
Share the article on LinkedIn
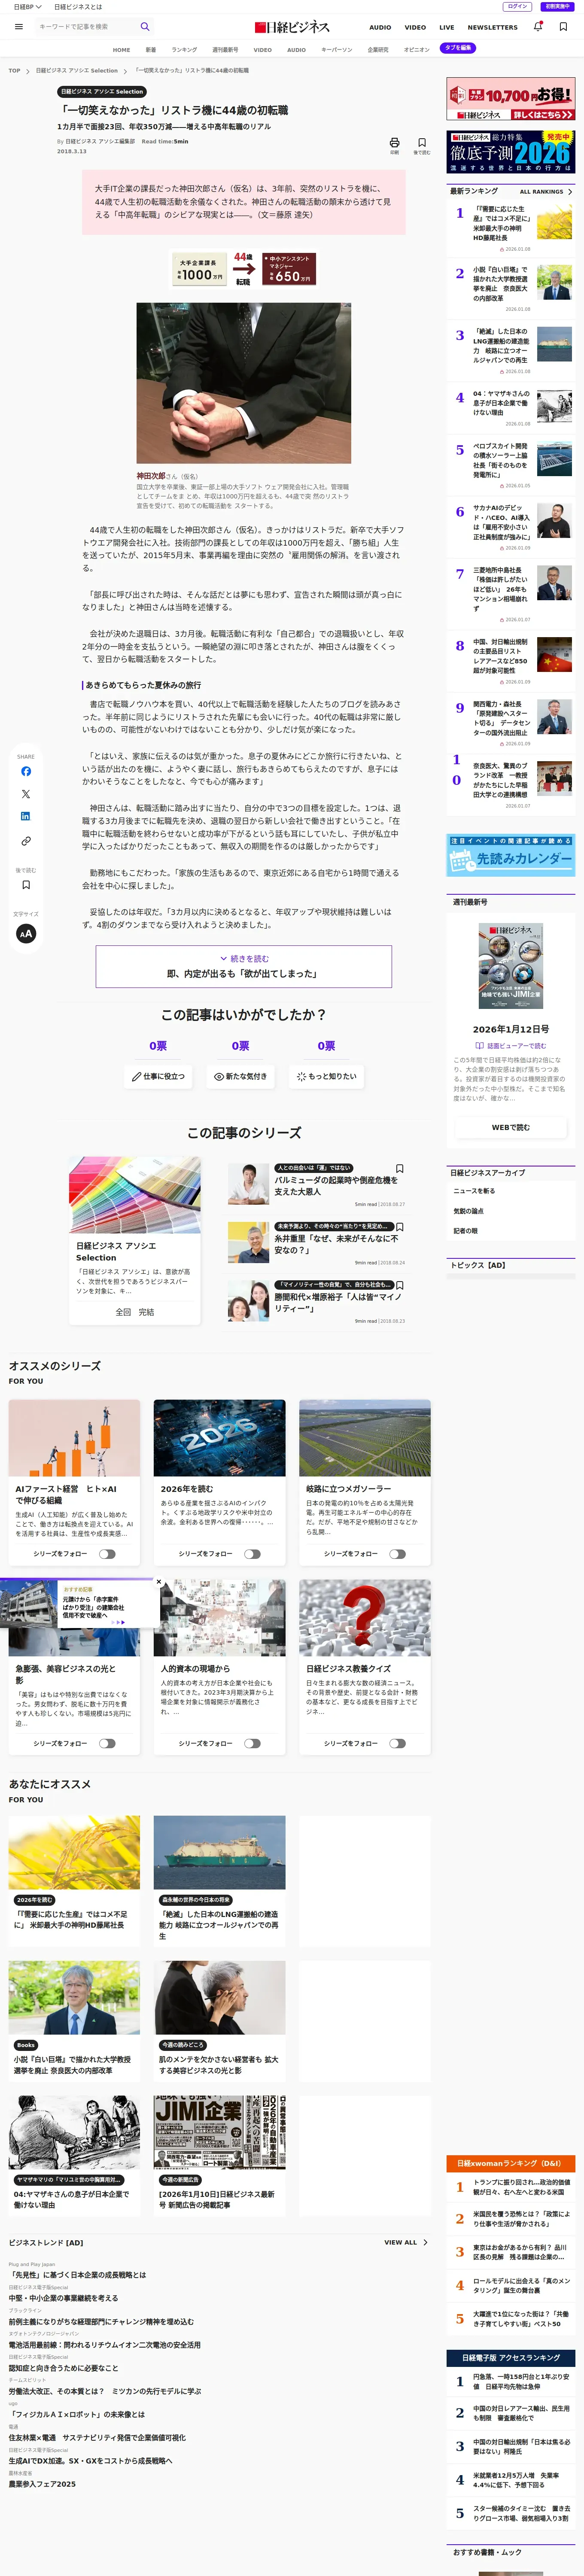(x=26, y=816)
